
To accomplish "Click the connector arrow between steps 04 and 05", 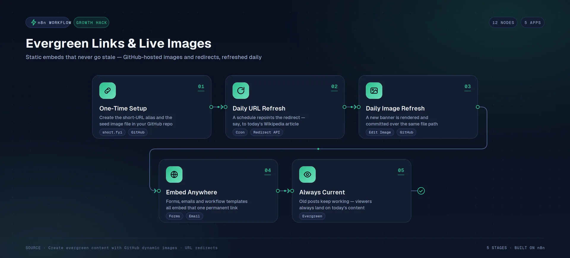I will (x=285, y=191).
